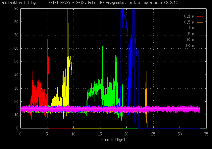Screen dimensions: 212x149
Task: Click the white horizontal line inside magenta band
Action: click(x=110, y=109)
